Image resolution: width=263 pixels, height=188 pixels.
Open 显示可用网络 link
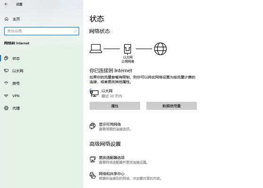[110, 125]
